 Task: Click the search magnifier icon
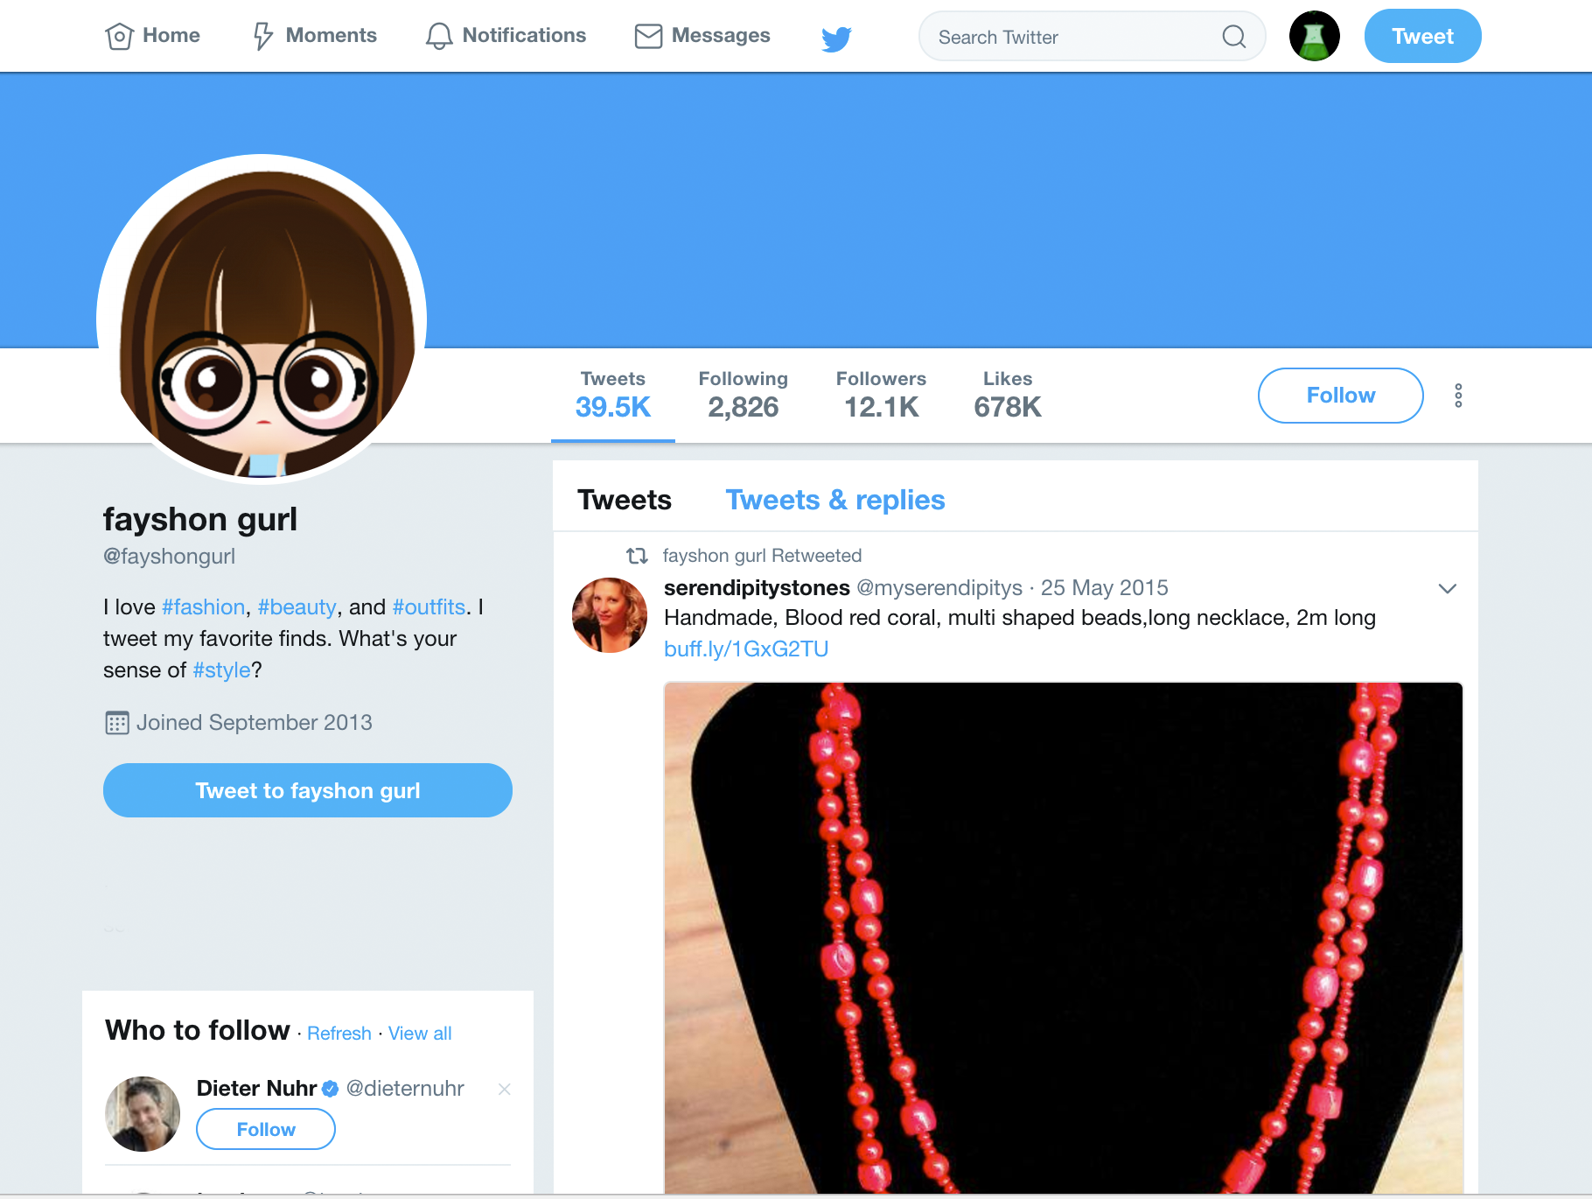(x=1234, y=37)
